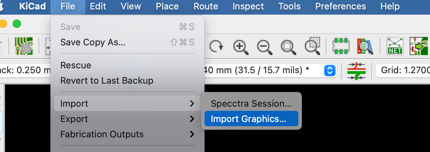
Task: Open the Footprint Editor icon
Action: [x=340, y=46]
